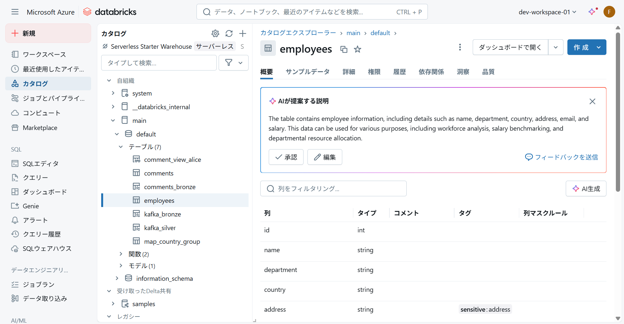This screenshot has width=624, height=324.
Task: Open the hamburger navigation menu
Action: (15, 12)
